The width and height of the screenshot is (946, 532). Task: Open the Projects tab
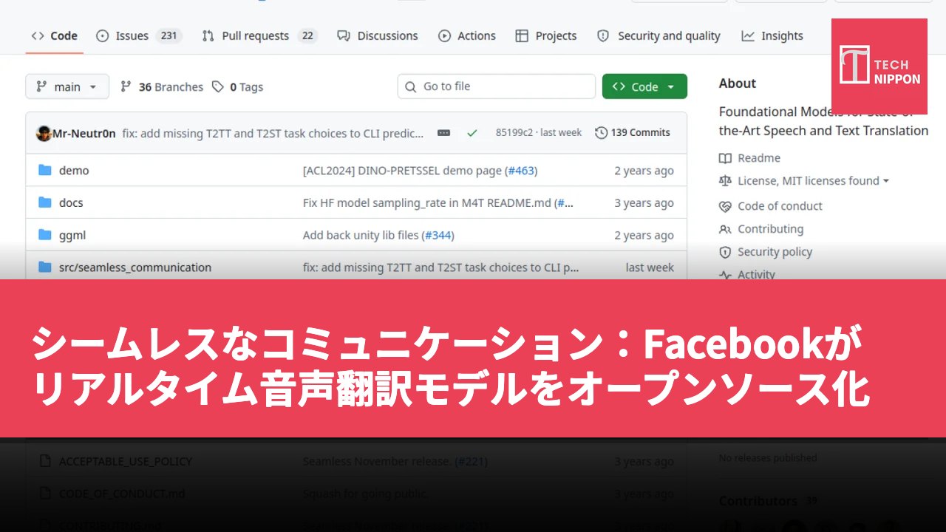point(546,35)
